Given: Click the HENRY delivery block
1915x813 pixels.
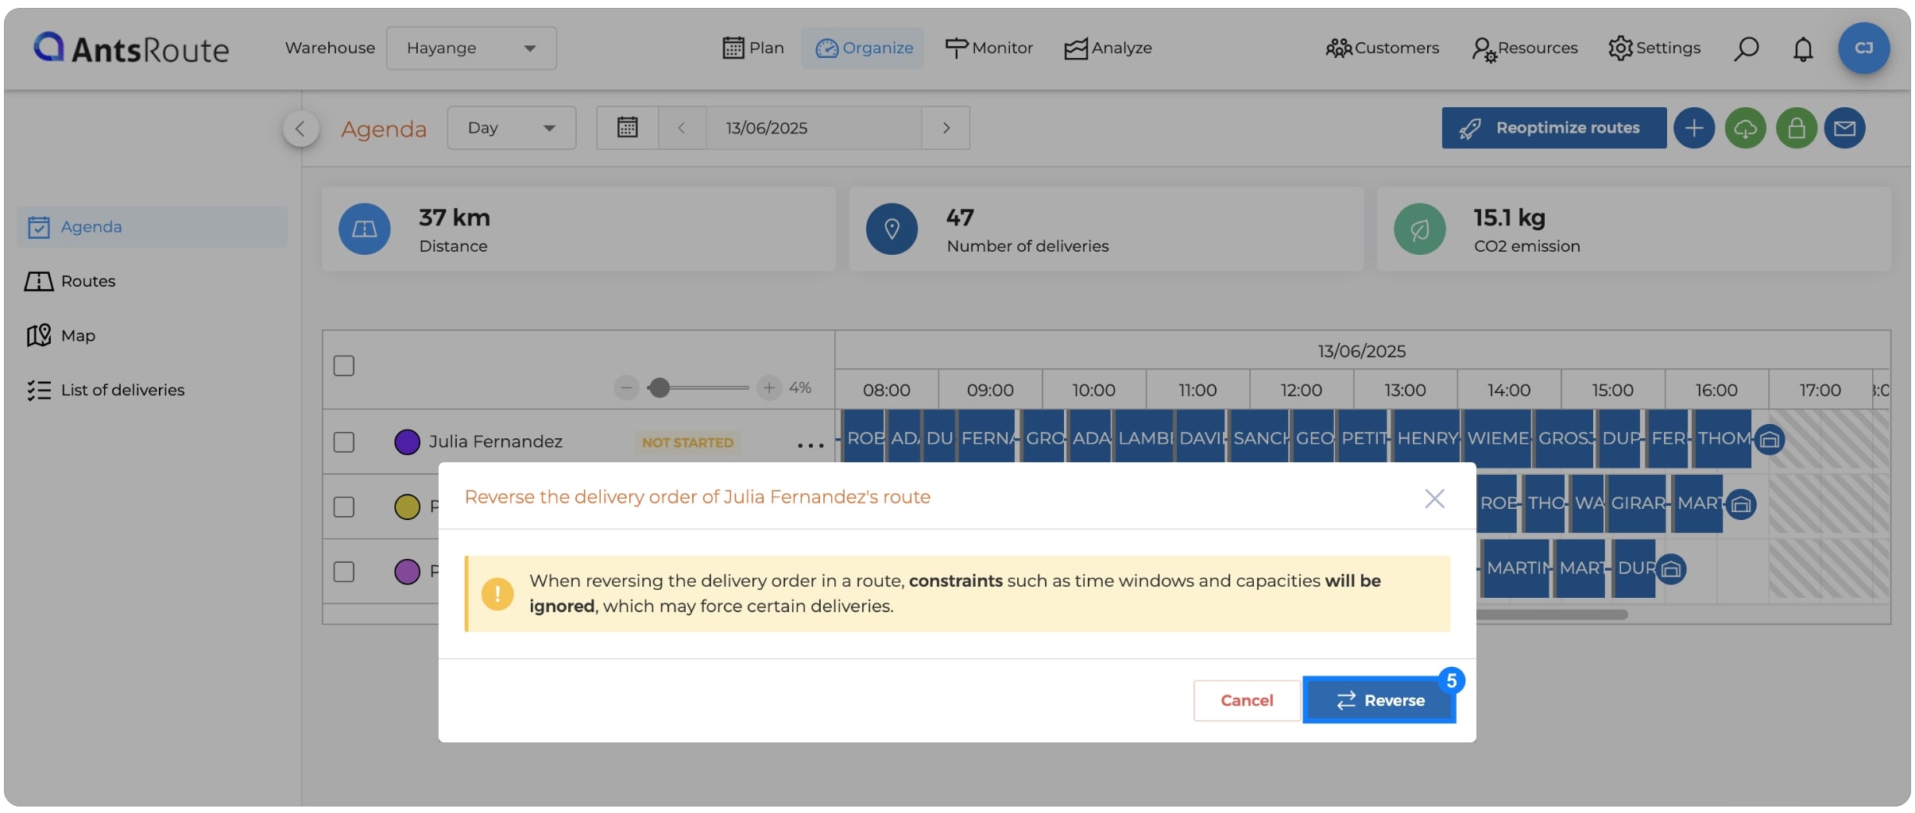Looking at the screenshot, I should 1426,437.
